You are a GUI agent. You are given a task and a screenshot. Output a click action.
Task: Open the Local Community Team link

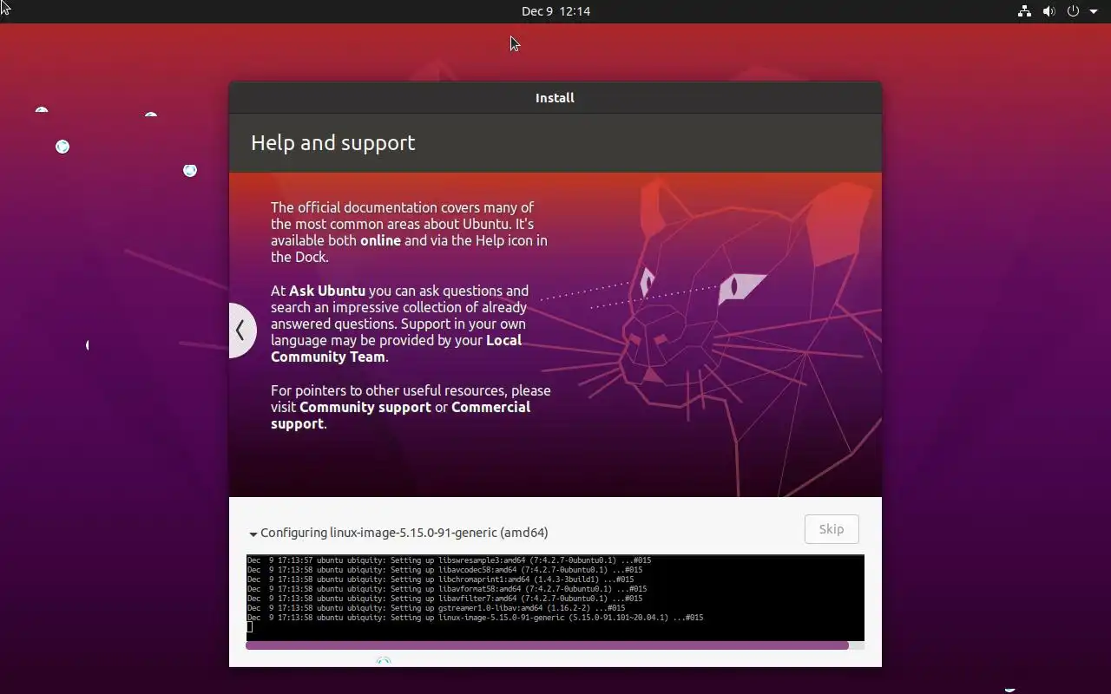397,349
